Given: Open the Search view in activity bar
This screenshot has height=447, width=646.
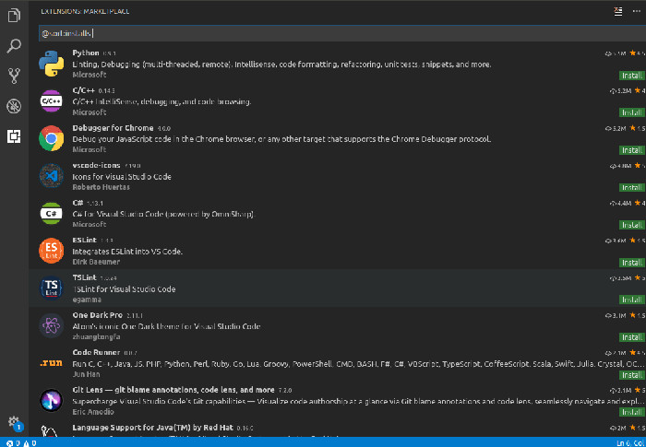Looking at the screenshot, I should [14, 45].
